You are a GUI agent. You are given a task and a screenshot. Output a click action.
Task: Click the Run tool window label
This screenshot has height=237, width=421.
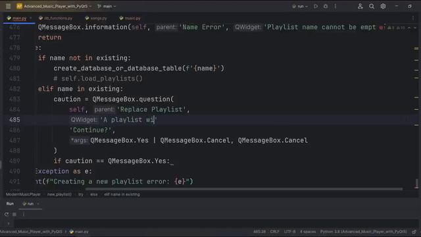click(x=10, y=203)
